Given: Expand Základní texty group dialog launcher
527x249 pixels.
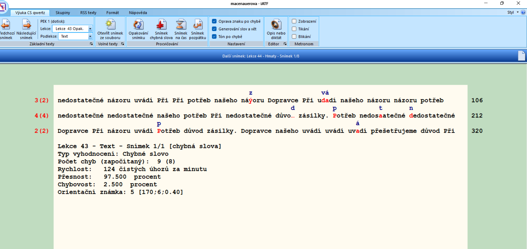Looking at the screenshot, I should pyautogui.click(x=91, y=44).
